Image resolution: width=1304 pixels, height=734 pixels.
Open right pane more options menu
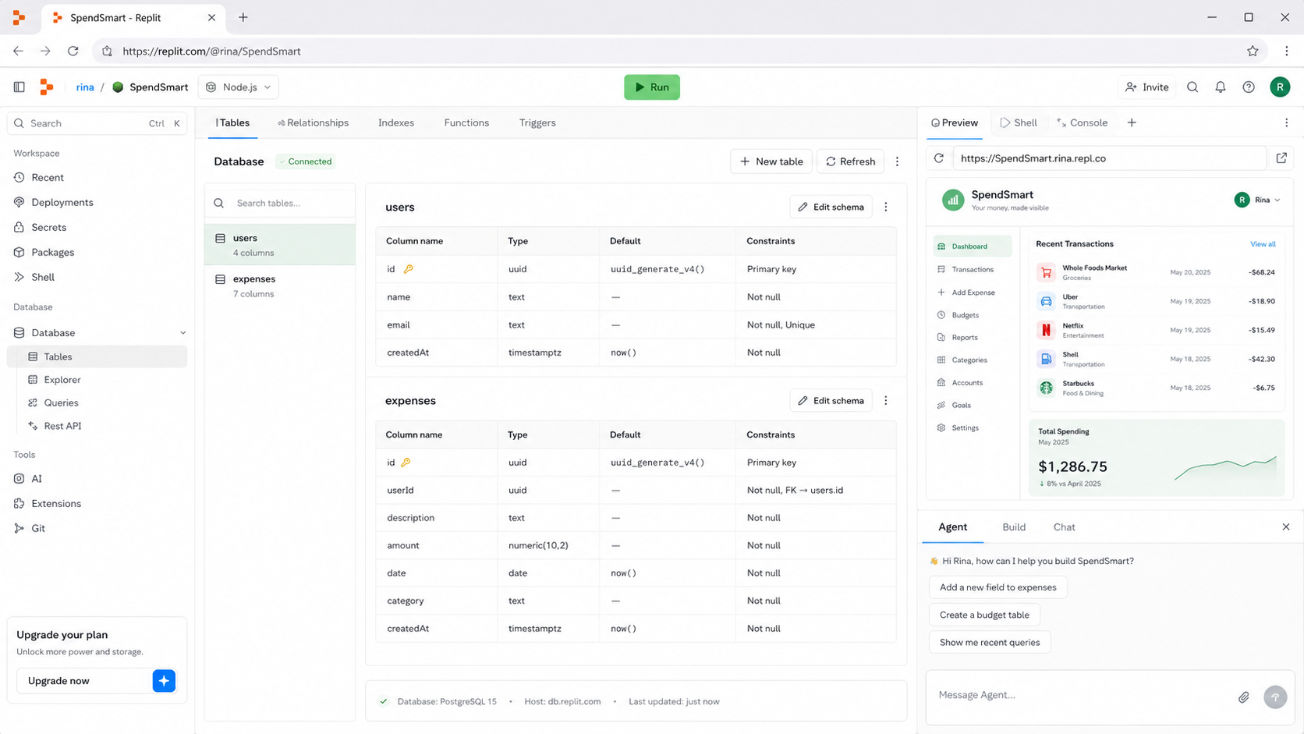(x=1287, y=123)
